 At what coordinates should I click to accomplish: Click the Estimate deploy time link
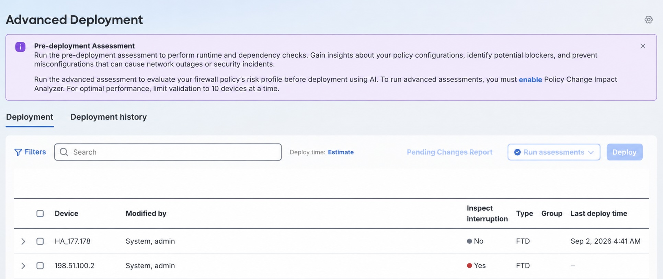click(x=341, y=152)
